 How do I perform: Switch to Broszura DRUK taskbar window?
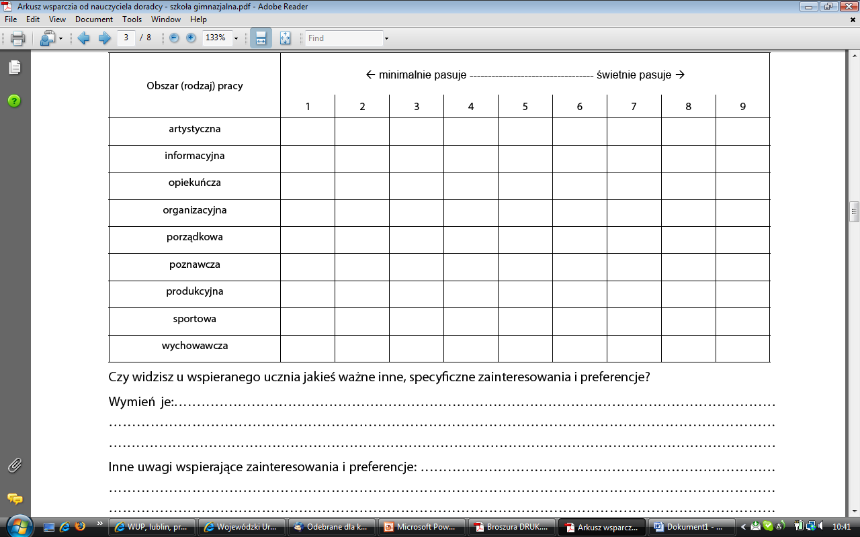click(512, 527)
